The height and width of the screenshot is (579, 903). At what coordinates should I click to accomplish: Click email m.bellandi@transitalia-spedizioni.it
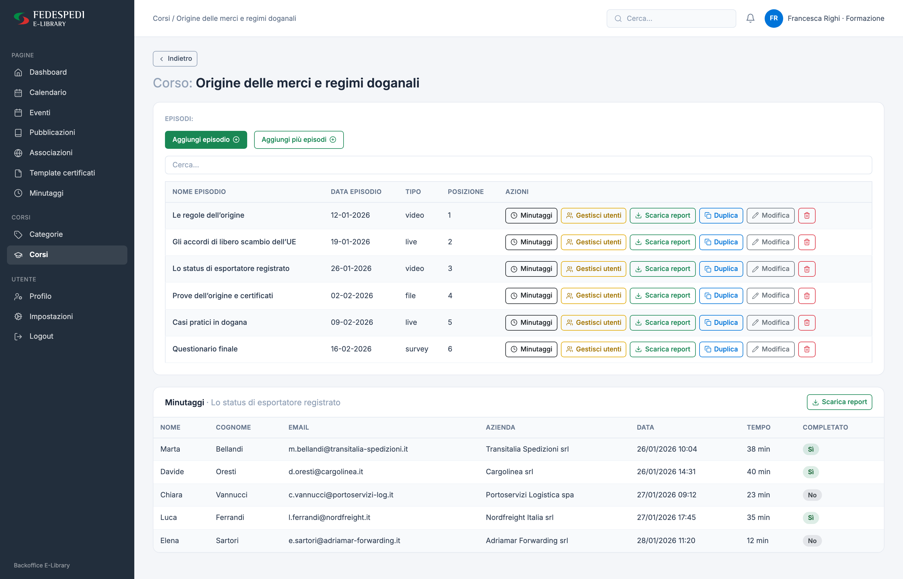(x=348, y=449)
